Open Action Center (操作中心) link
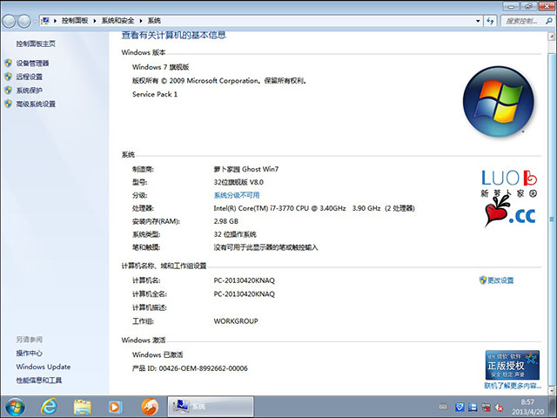Screen dimensions: 557x418 click(x=29, y=353)
